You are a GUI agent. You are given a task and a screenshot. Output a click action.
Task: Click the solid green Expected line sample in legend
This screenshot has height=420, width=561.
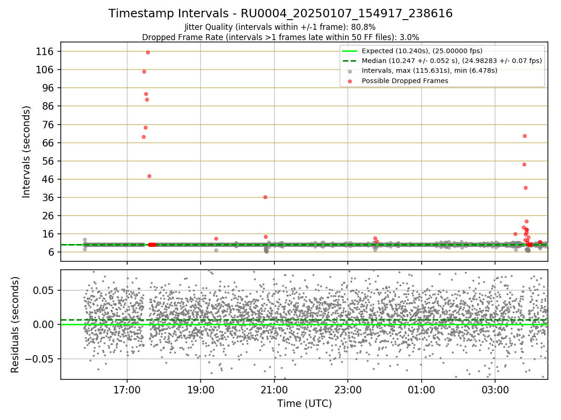click(350, 51)
